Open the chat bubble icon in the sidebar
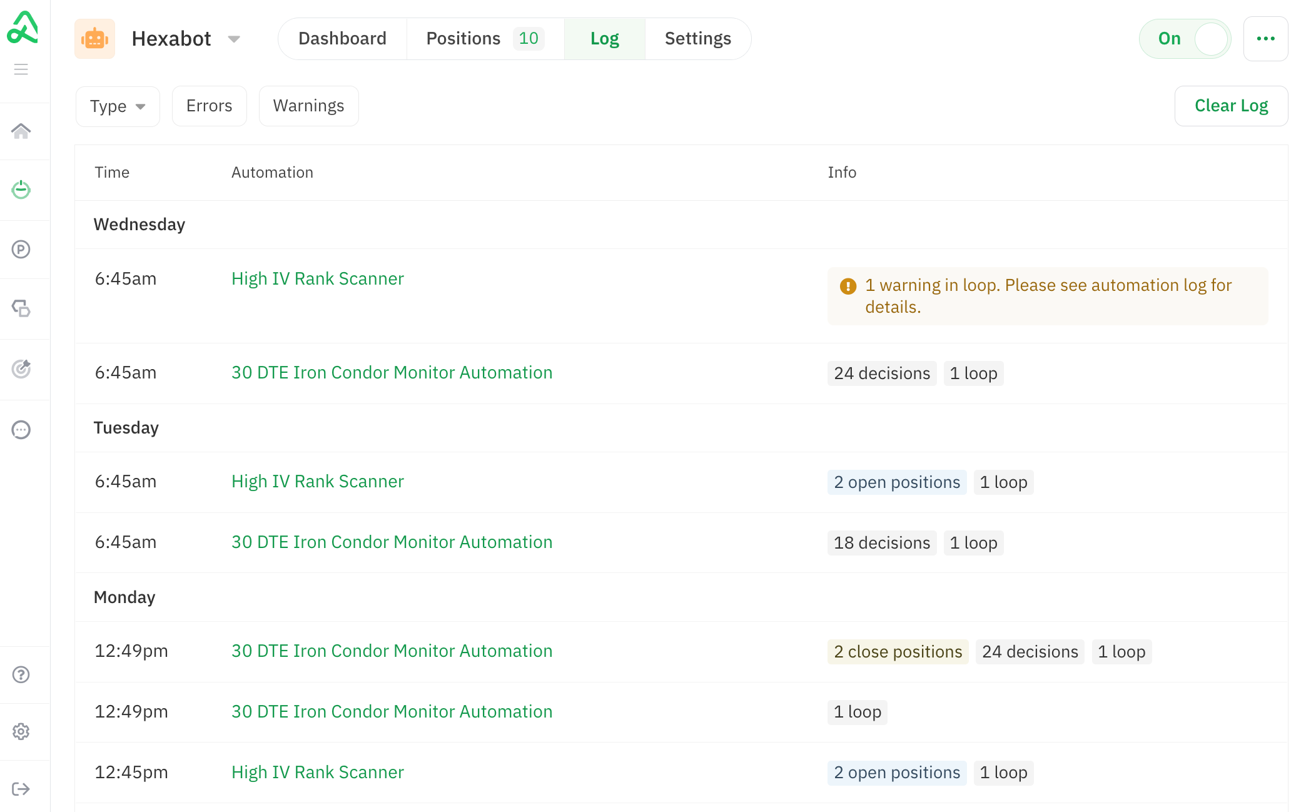The image size is (1306, 812). click(21, 429)
